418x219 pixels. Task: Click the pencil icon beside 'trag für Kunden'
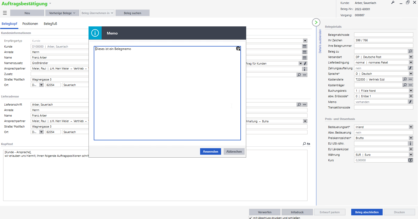click(305, 64)
